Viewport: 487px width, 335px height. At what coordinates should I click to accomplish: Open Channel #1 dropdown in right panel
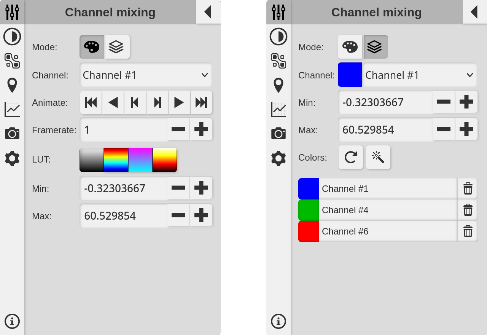(x=419, y=75)
